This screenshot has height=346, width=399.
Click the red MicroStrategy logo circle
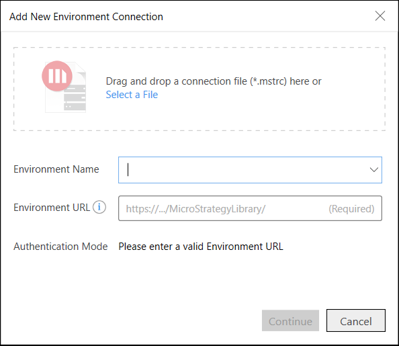click(x=57, y=76)
